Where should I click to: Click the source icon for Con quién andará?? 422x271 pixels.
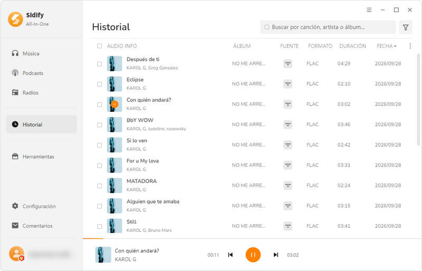[x=287, y=104]
